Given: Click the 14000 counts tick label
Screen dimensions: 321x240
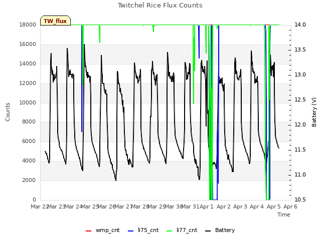Looking at the screenshot, I should [x=28, y=63].
